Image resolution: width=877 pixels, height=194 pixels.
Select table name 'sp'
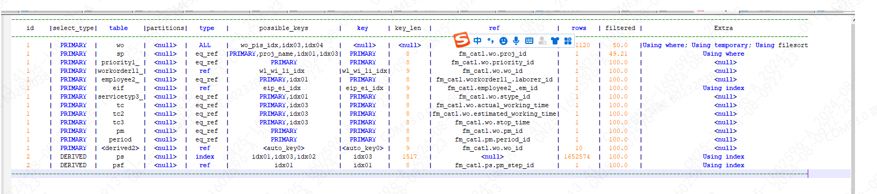(120, 54)
